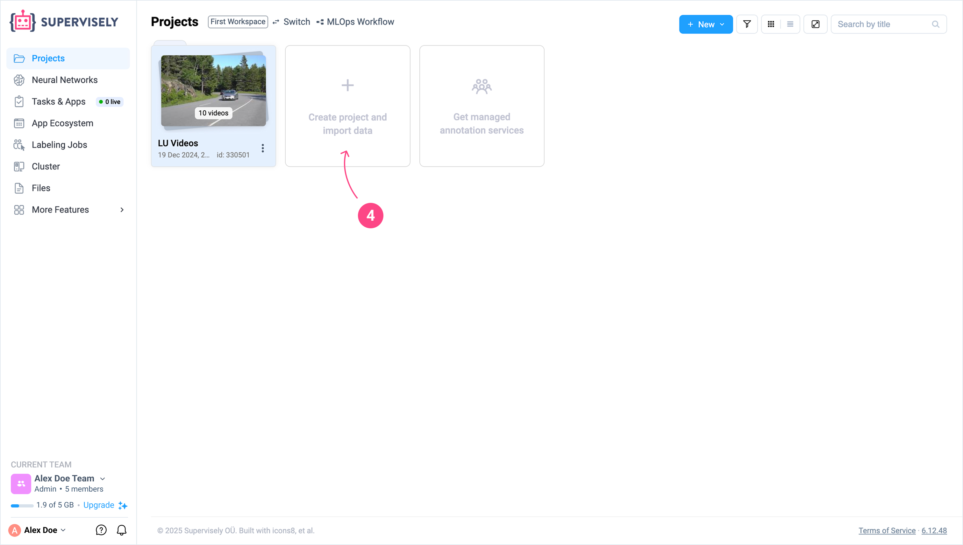
Task: Click the storage usage progress bar
Action: pyautogui.click(x=22, y=506)
